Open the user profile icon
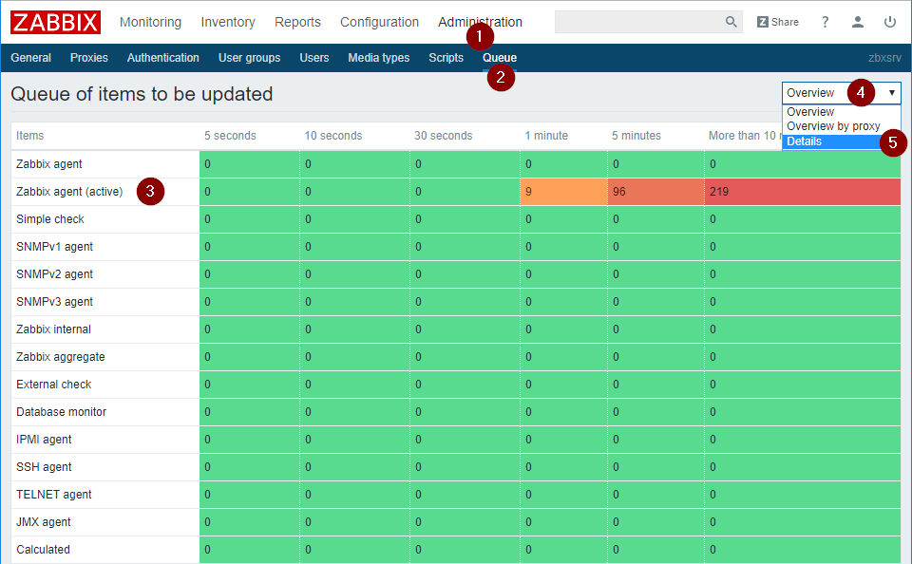 click(x=857, y=22)
